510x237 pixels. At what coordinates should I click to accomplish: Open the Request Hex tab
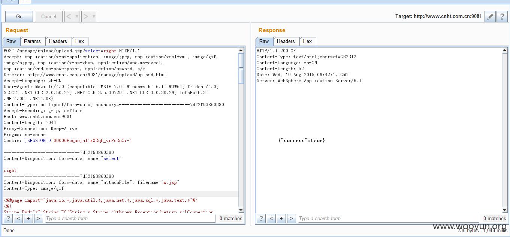(x=79, y=41)
